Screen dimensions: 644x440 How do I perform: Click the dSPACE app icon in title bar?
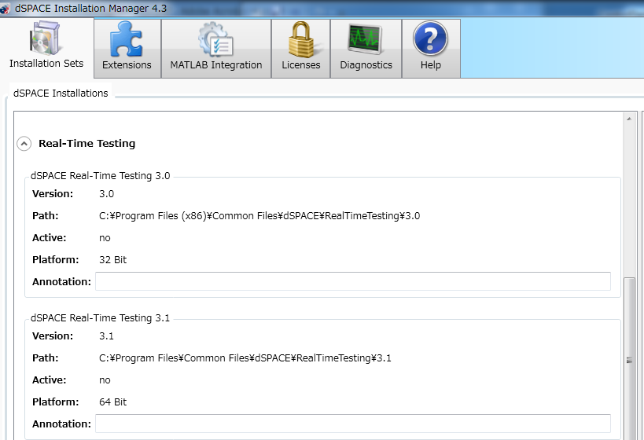(4, 8)
